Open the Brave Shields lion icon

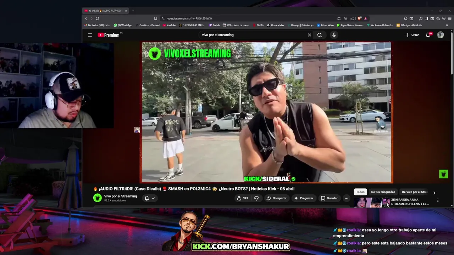click(x=359, y=18)
